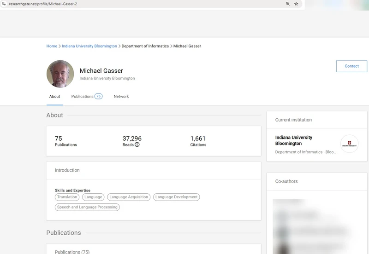Click the Co-authors panel heading

286,181
